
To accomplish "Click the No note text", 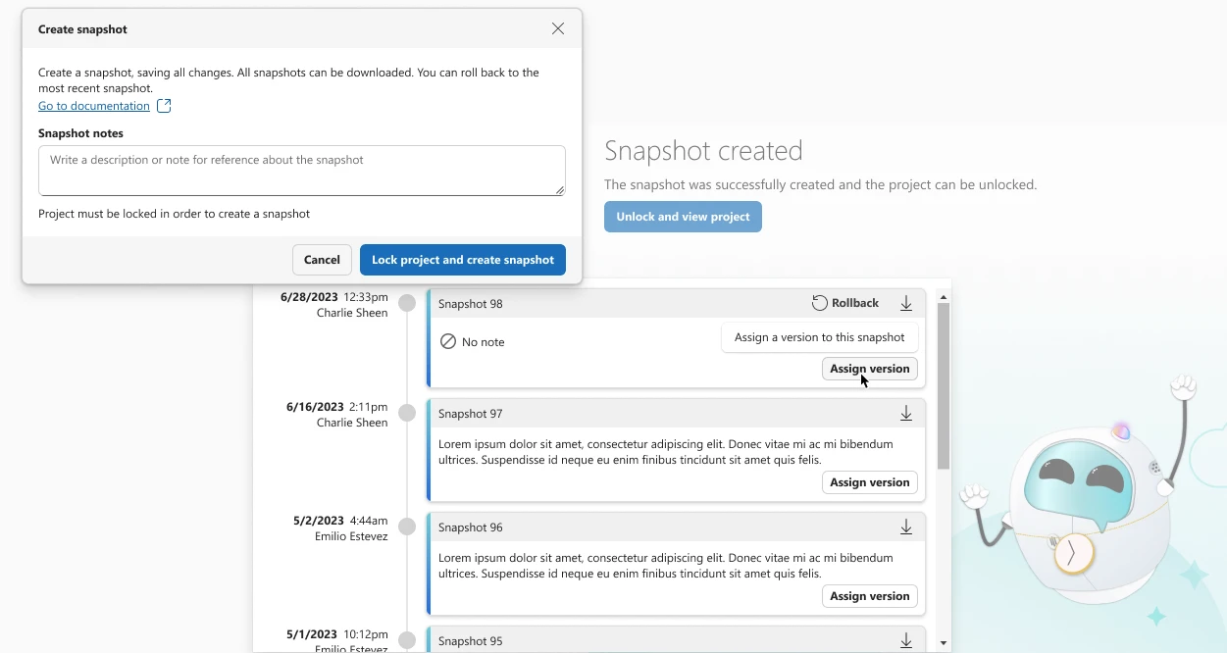I will point(484,342).
